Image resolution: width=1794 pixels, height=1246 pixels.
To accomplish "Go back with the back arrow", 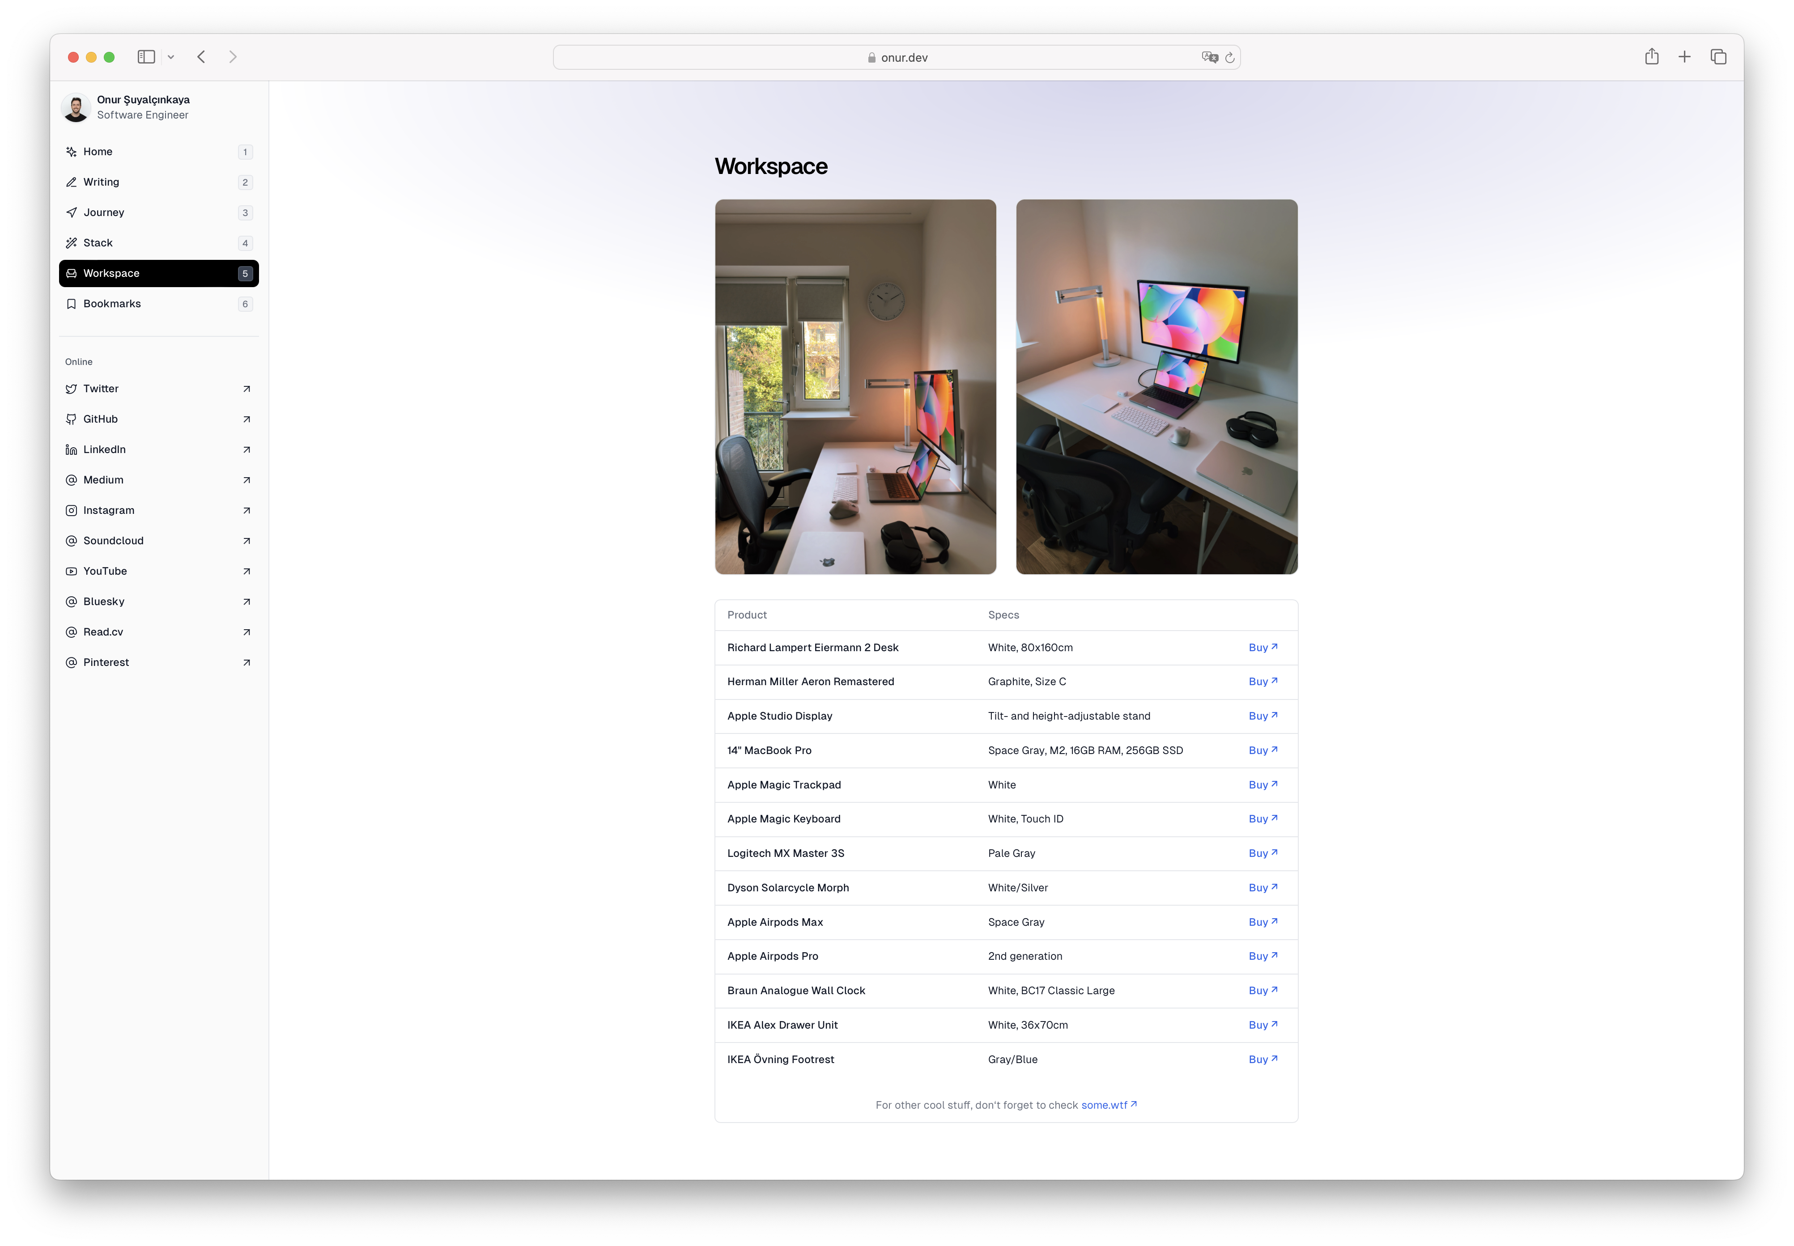I will point(201,57).
